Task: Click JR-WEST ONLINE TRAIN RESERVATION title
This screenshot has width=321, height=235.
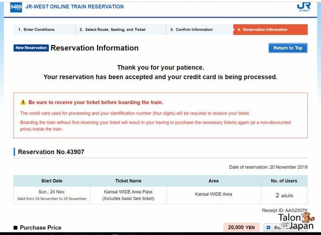Action: [74, 7]
